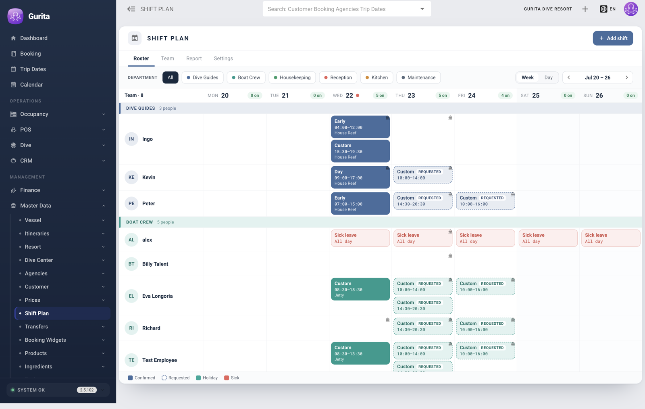
Task: Click the Confirmed legend color swatch
Action: coord(130,378)
